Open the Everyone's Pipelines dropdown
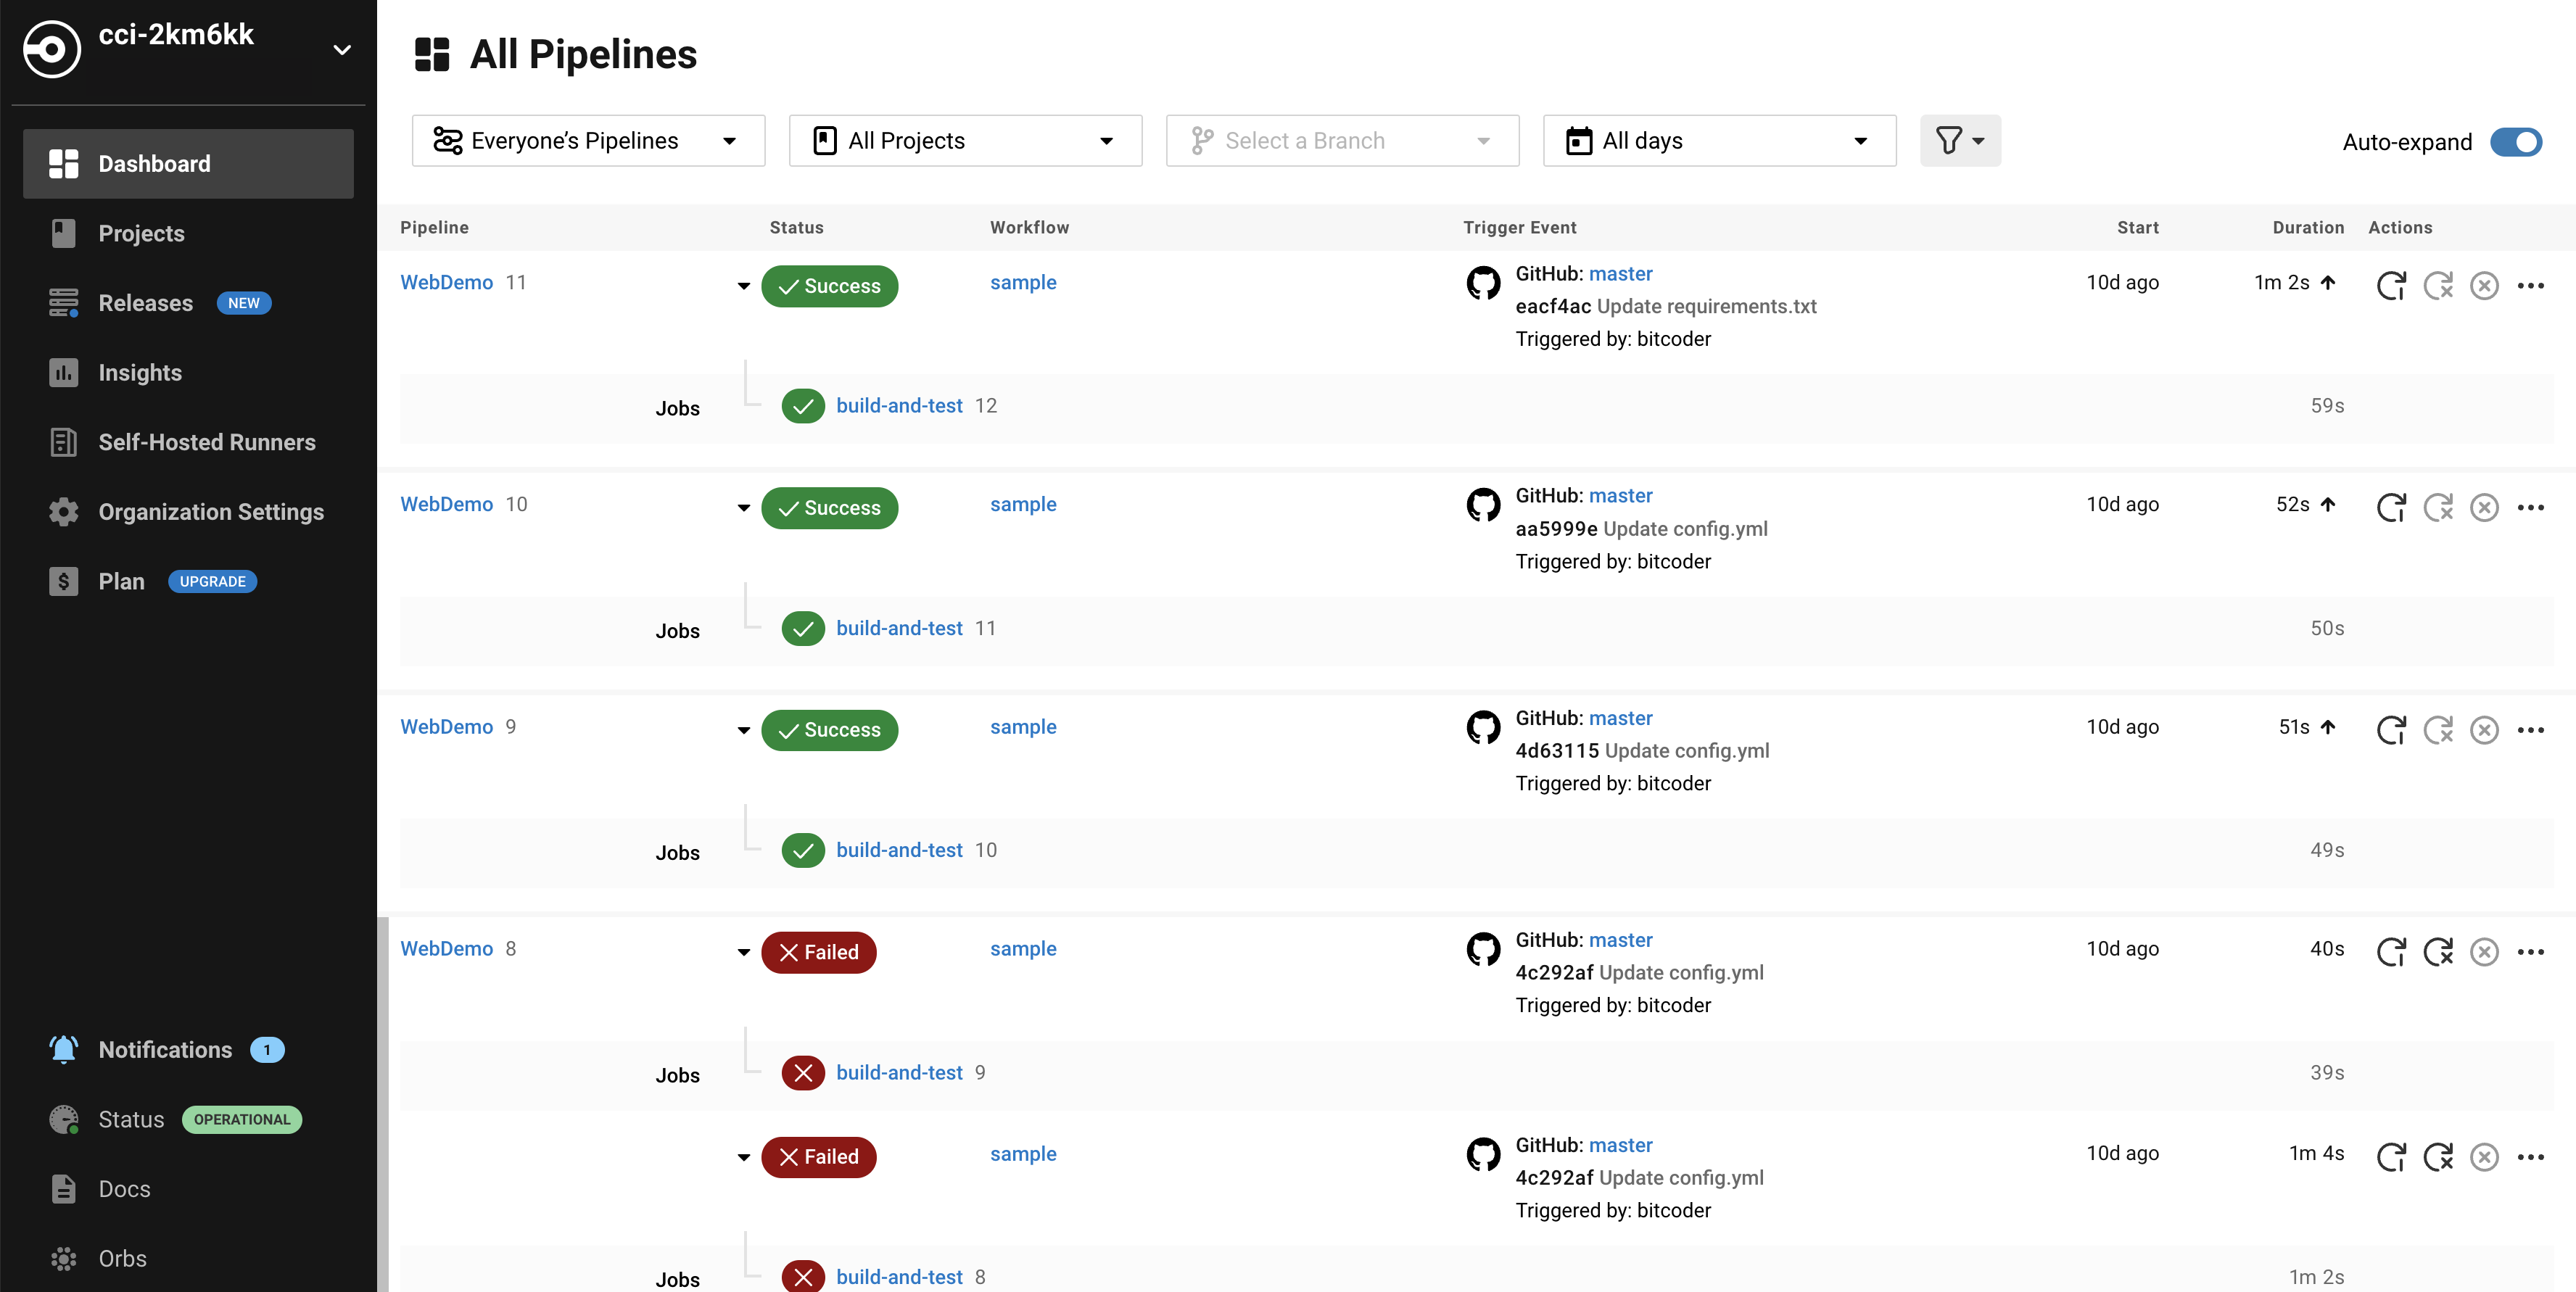The image size is (2576, 1292). [x=588, y=141]
